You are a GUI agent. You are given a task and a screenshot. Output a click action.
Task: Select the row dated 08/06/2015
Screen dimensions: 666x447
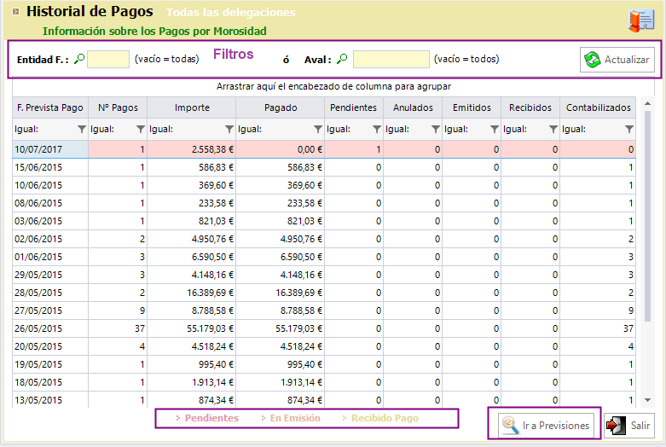324,203
